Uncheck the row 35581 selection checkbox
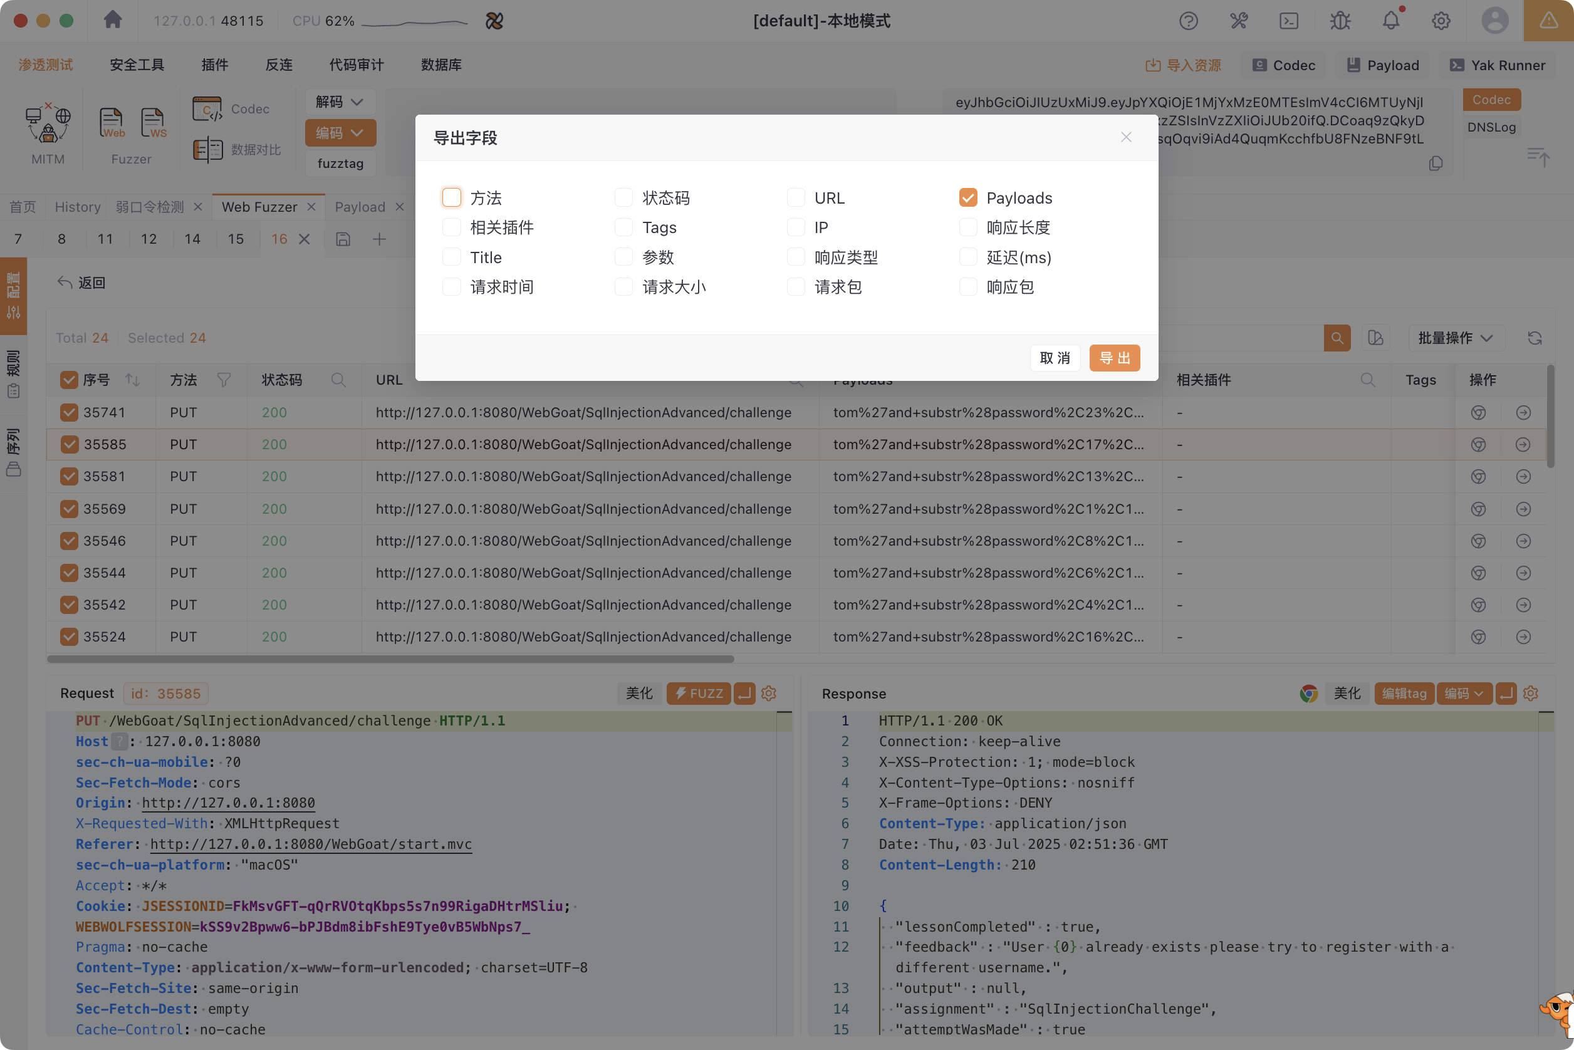Screen dimensions: 1574x1050 coord(69,477)
